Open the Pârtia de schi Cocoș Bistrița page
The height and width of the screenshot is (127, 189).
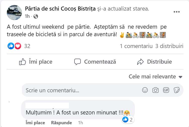point(60,9)
